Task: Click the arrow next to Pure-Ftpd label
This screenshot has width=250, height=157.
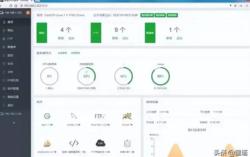Action: [109, 125]
